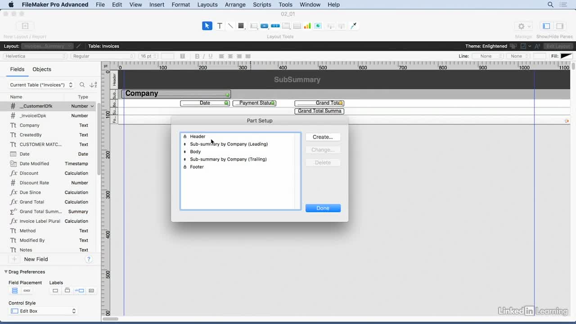The width and height of the screenshot is (576, 324).
Task: Select the Button tool
Action: tap(265, 26)
